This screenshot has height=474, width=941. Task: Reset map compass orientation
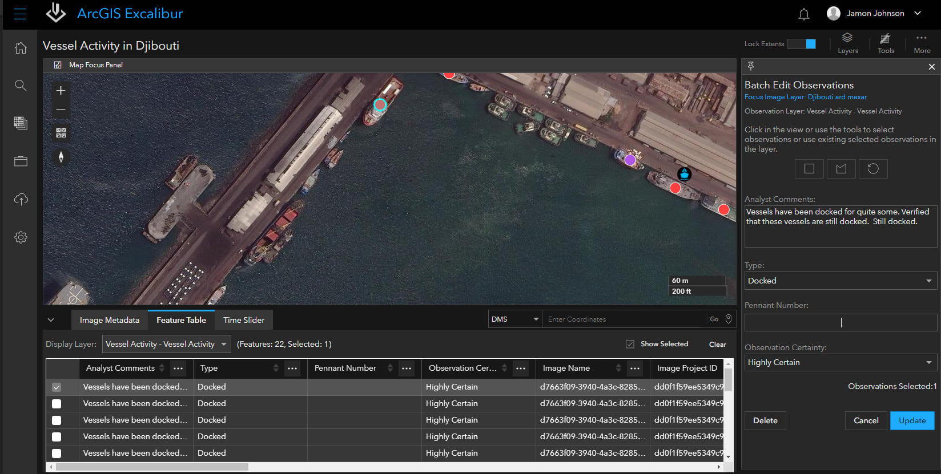61,157
